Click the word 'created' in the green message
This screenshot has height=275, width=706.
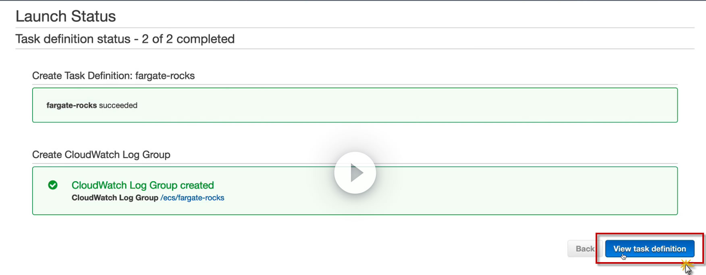coord(197,185)
